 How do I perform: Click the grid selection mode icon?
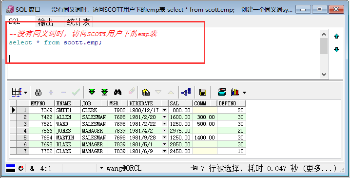point(17,92)
